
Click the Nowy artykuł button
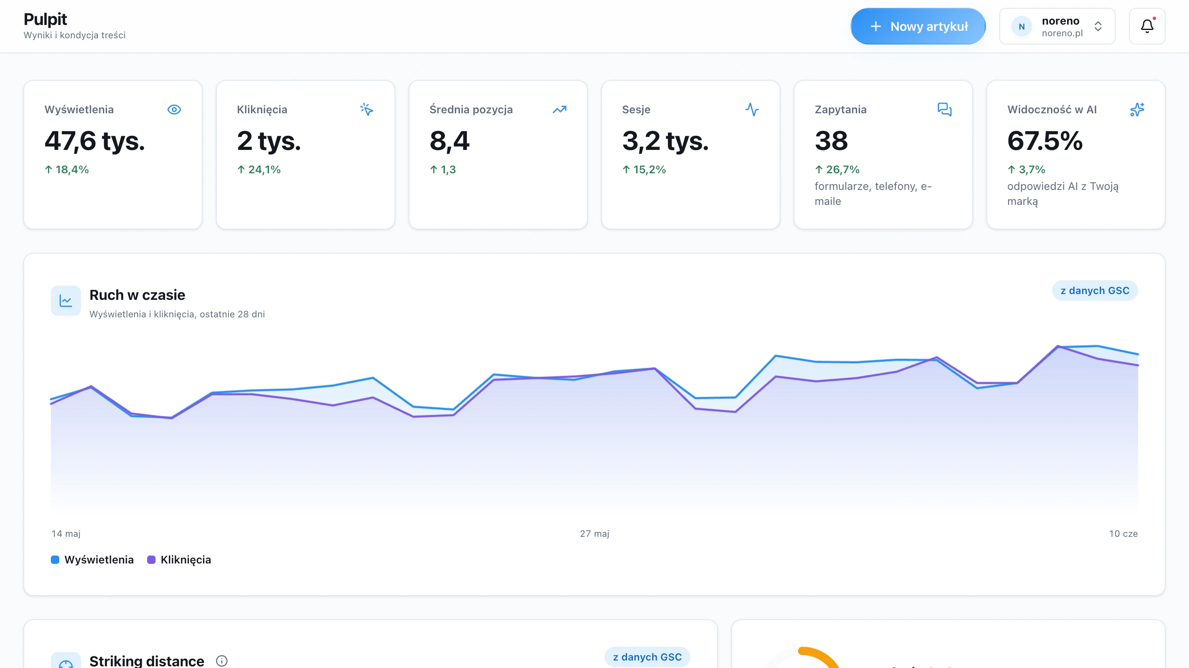click(918, 26)
